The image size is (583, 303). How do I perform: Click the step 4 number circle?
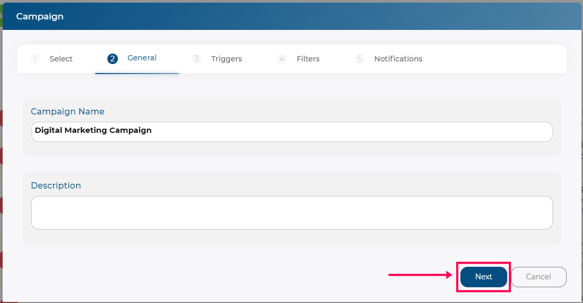point(282,59)
